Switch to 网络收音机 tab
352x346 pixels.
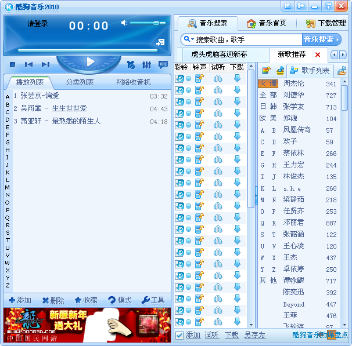click(133, 82)
